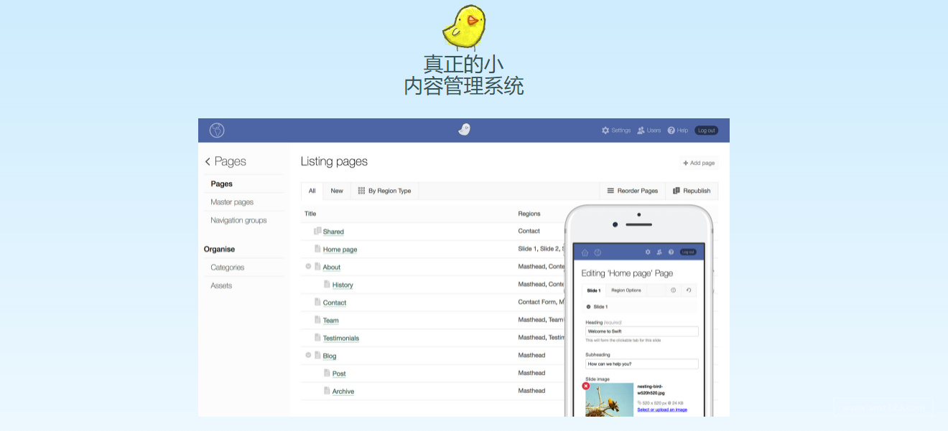Collapse the Slide 1 section on the phone
The width and height of the screenshot is (948, 431).
(x=588, y=306)
